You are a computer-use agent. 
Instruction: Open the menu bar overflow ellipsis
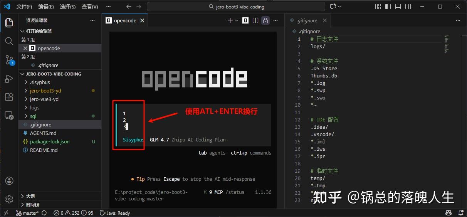[x=108, y=7]
